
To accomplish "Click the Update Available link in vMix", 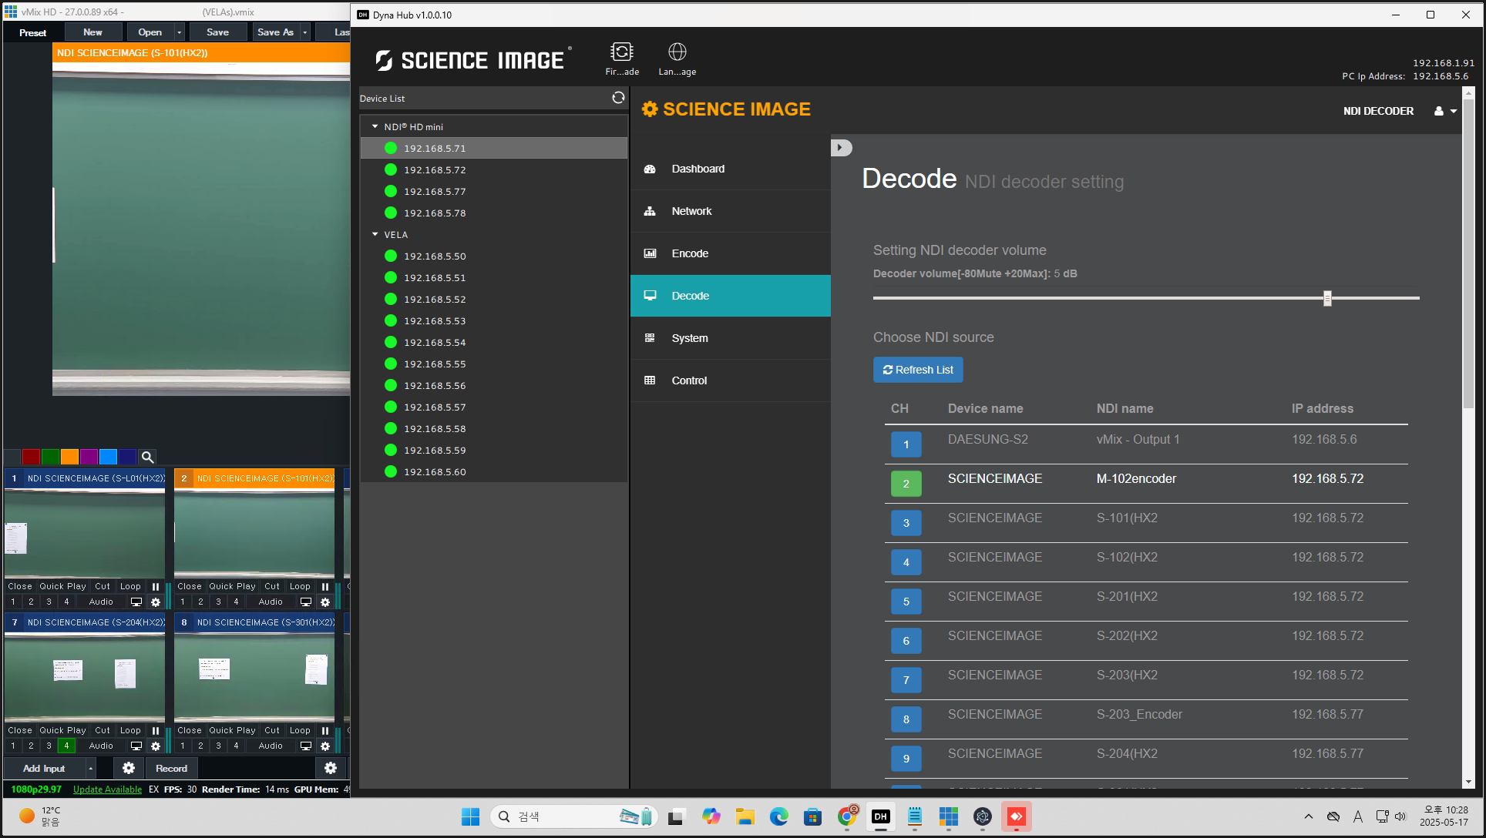I will [x=107, y=789].
